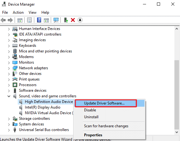The height and width of the screenshot is (141, 180).
Task: Click the Modems category icon
Action: (15, 57)
